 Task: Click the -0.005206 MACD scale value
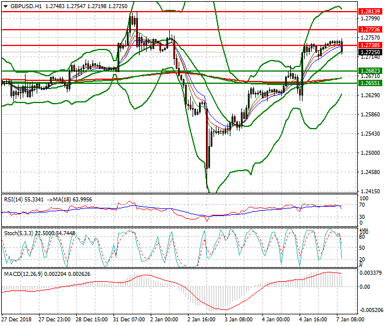(x=371, y=310)
